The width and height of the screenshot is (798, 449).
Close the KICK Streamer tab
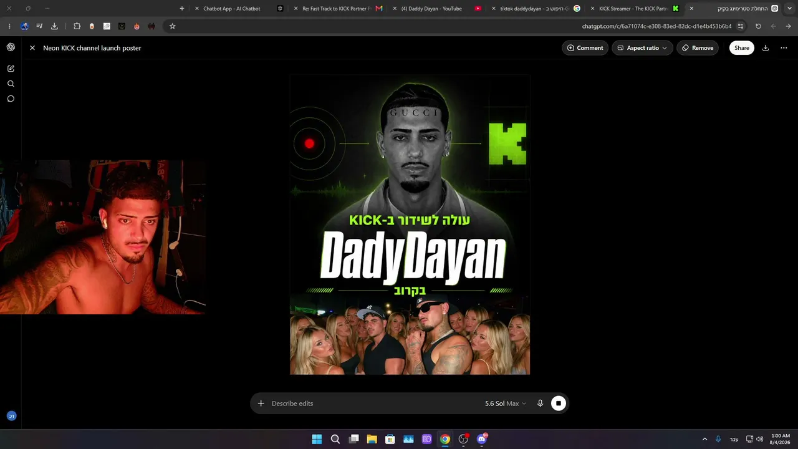coord(592,9)
